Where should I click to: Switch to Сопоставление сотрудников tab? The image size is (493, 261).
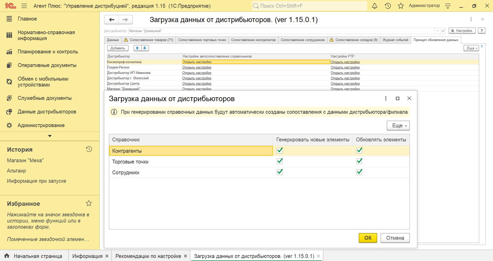[x=302, y=40]
